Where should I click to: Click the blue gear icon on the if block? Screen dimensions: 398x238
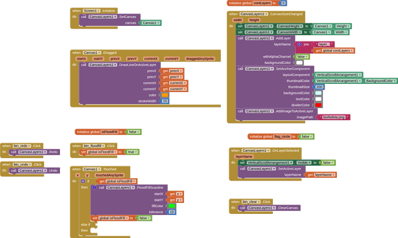coord(83,181)
